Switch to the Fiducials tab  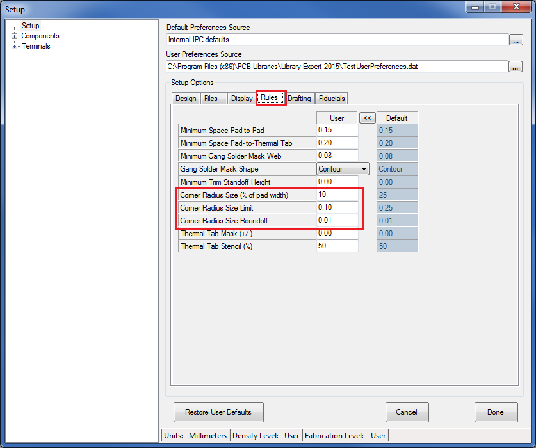331,99
